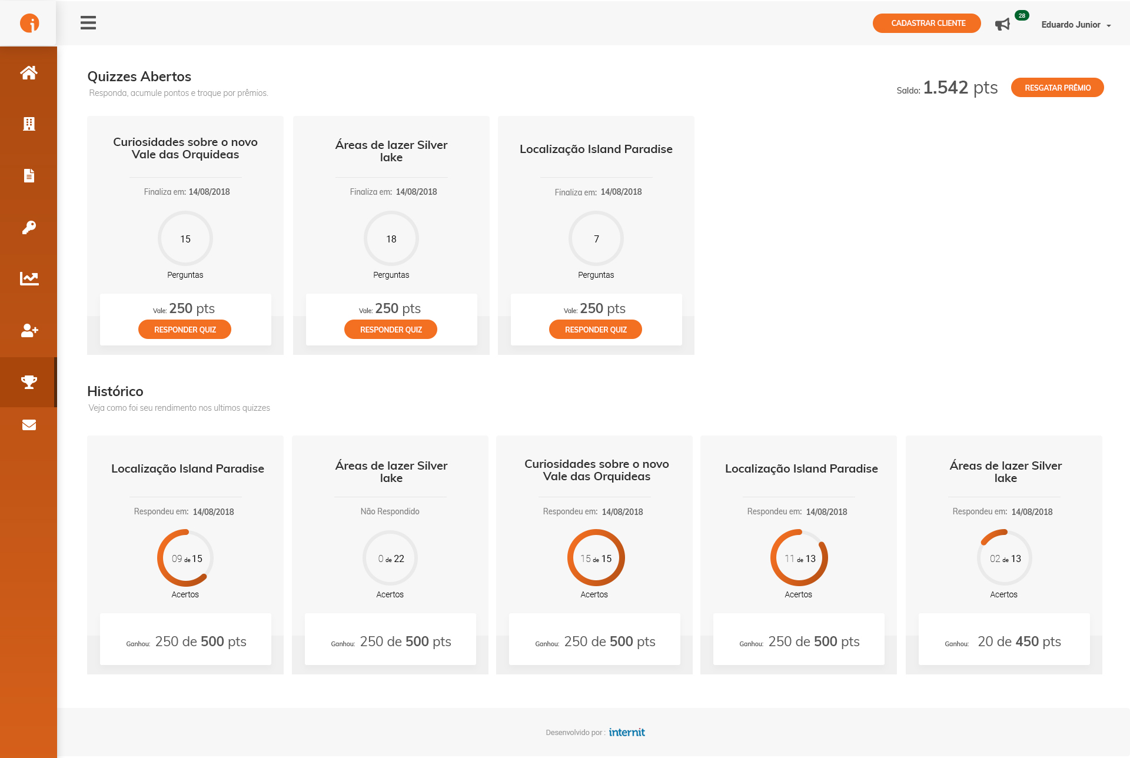Screen dimensions: 1130x758
Task: Click the orange logo icon
Action: point(29,23)
